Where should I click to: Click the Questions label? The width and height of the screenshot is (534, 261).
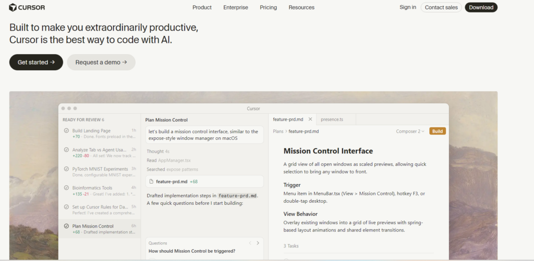click(157, 243)
